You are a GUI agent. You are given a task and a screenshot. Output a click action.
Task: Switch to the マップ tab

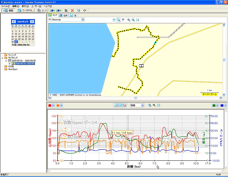click(53, 15)
